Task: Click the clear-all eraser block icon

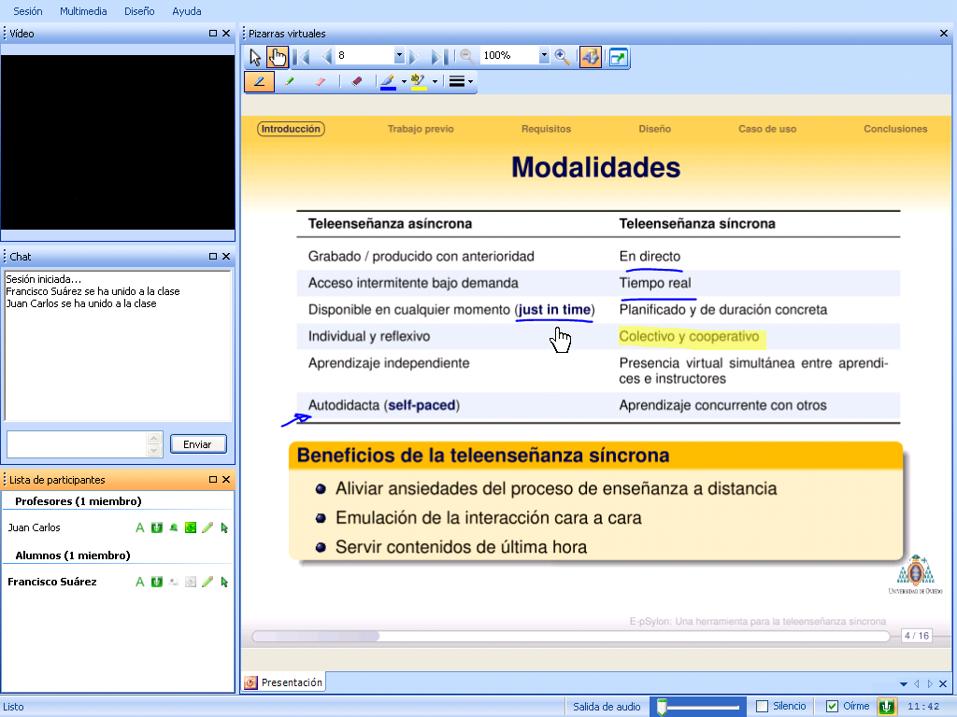Action: tap(357, 81)
